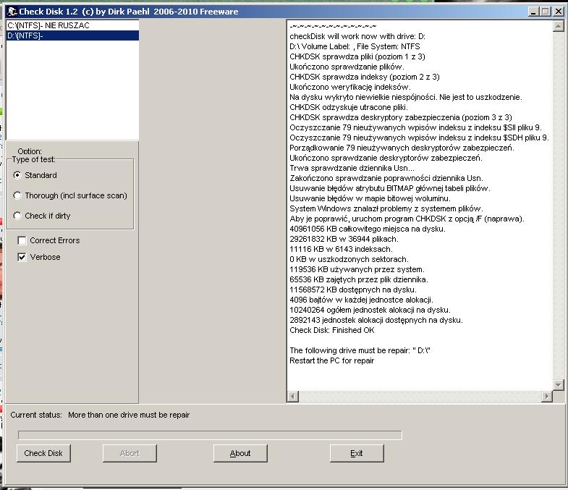Click the log scroll down arrow

click(558, 385)
